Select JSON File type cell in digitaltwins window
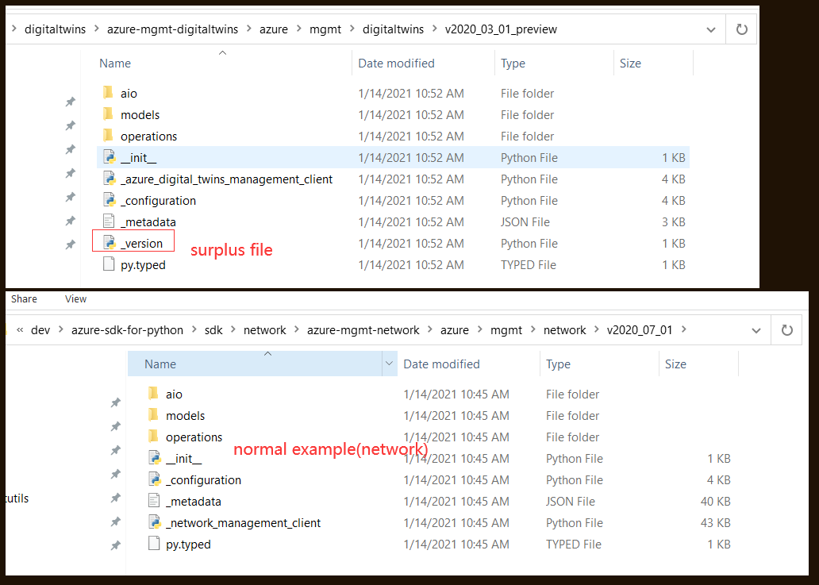This screenshot has width=819, height=585. [x=525, y=222]
